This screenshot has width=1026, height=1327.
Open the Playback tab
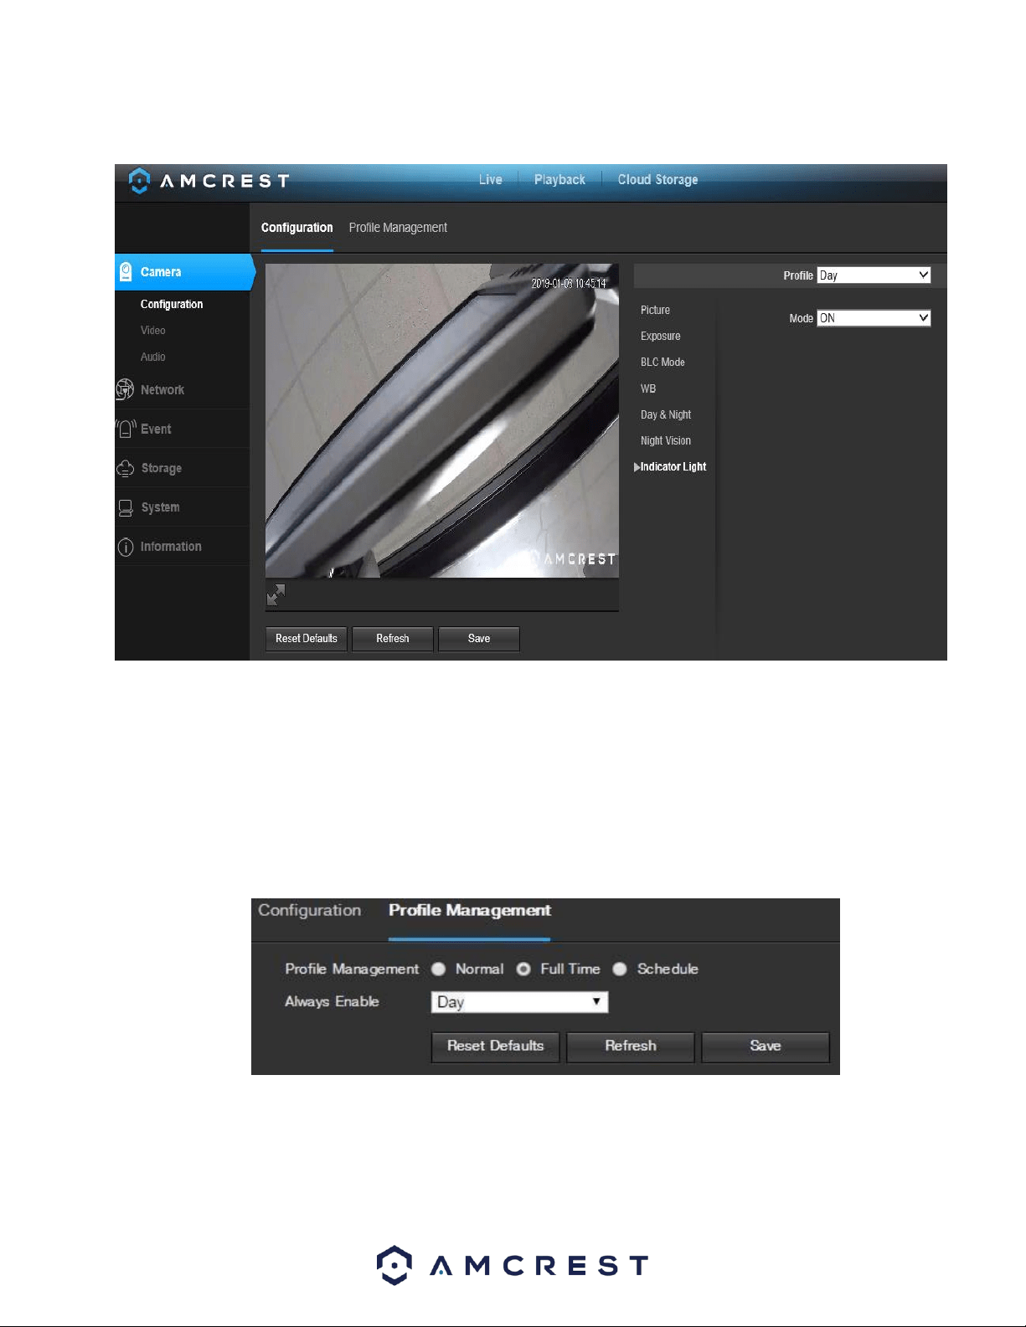coord(559,179)
